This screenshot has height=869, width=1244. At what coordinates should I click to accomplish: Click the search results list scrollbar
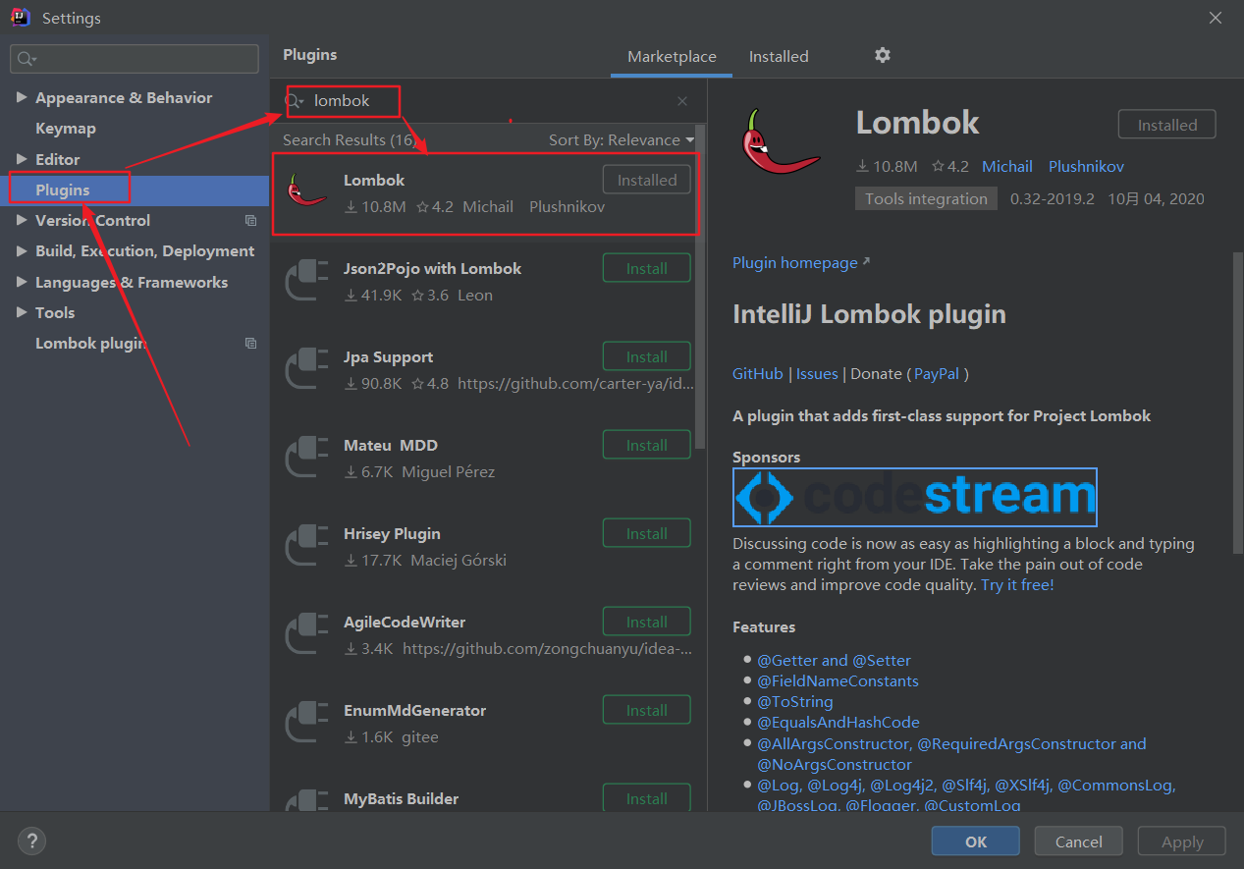click(699, 287)
